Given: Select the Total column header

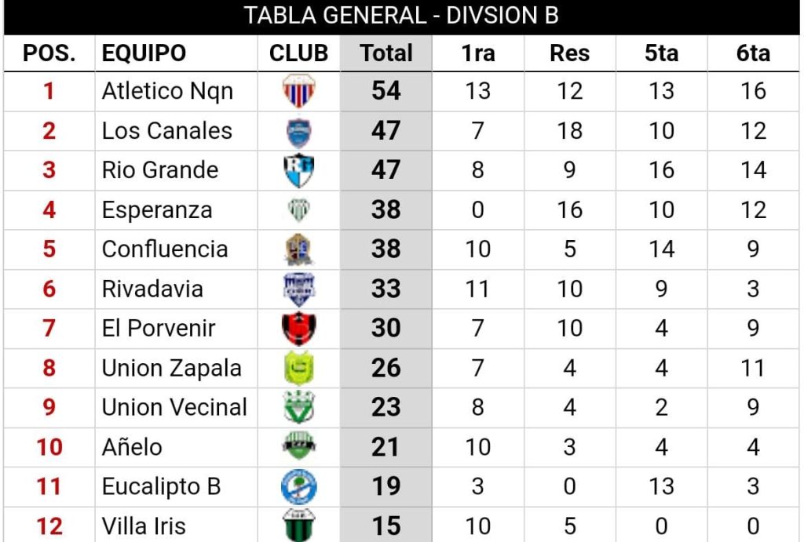Looking at the screenshot, I should (386, 53).
